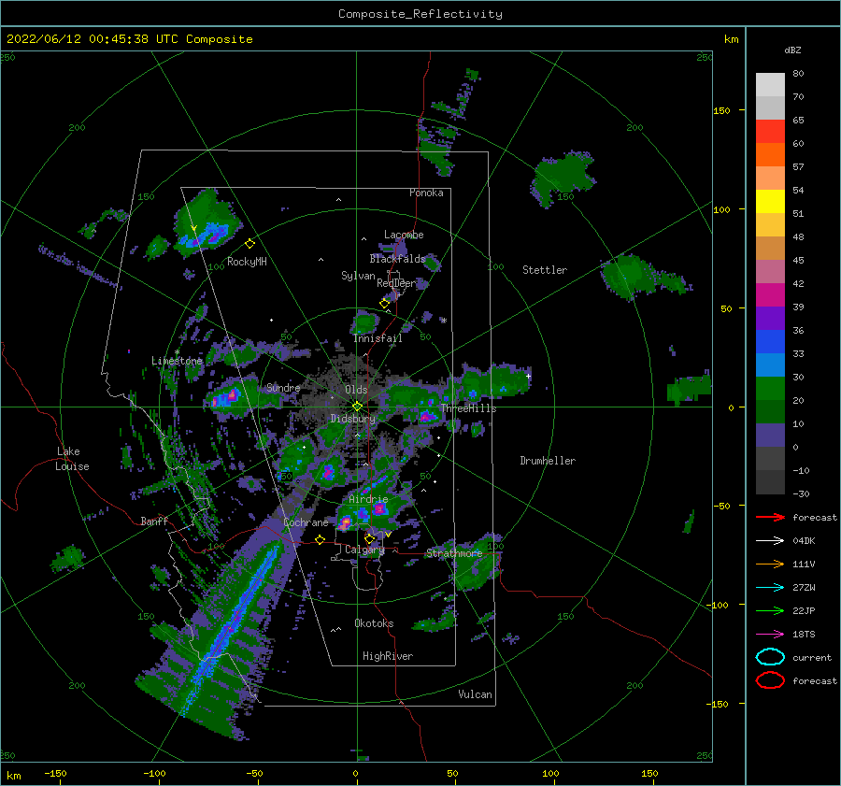Screen dimensions: 841x786
Task: Click yellow diamond marker above Calgary label
Action: (x=369, y=538)
